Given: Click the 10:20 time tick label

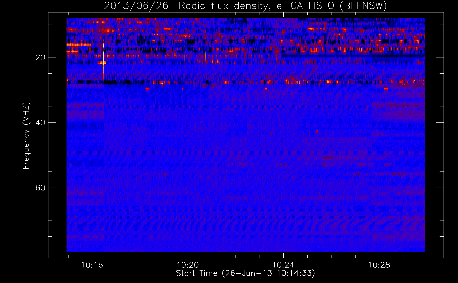Looking at the screenshot, I should click(188, 265).
